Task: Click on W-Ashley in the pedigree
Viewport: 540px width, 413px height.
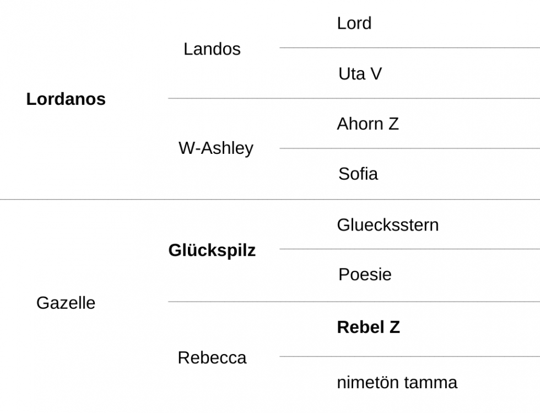Action: click(216, 148)
